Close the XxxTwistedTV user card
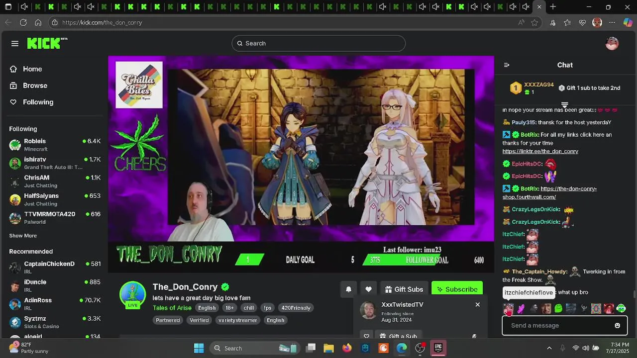 click(478, 304)
